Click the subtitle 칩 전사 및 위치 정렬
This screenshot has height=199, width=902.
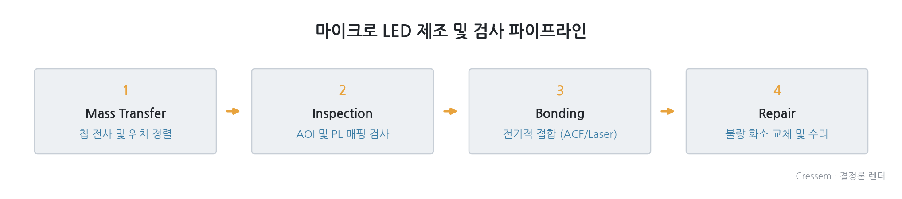click(x=125, y=134)
